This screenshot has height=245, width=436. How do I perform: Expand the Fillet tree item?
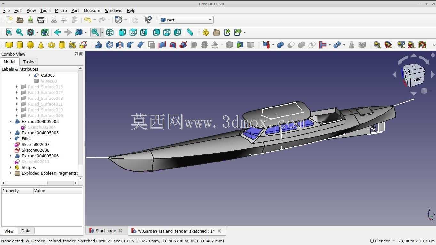click(11, 138)
